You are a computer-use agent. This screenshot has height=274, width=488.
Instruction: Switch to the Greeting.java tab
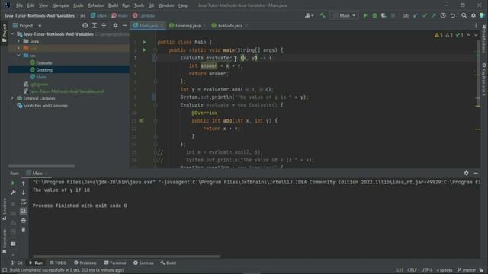click(x=188, y=26)
